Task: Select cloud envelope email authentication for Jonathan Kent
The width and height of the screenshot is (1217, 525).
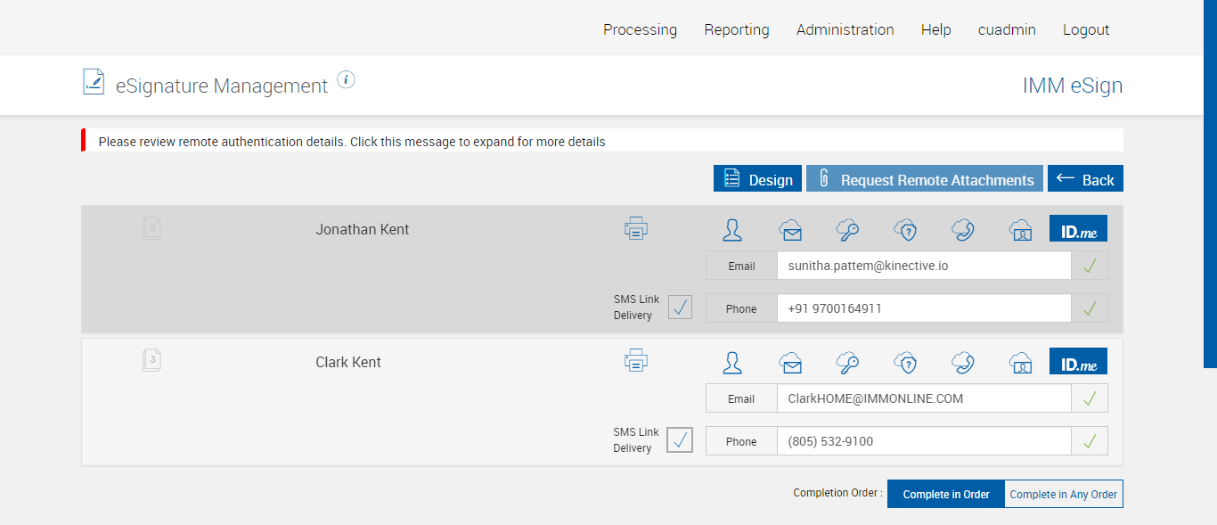Action: tap(790, 230)
